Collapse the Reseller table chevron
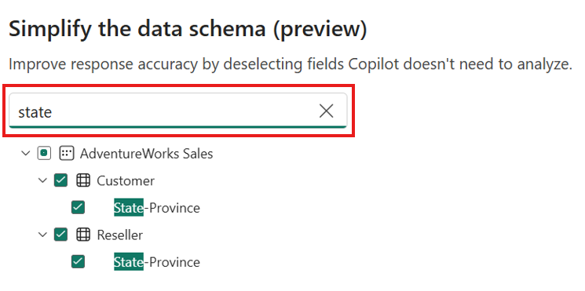This screenshot has height=291, width=585. (x=42, y=235)
